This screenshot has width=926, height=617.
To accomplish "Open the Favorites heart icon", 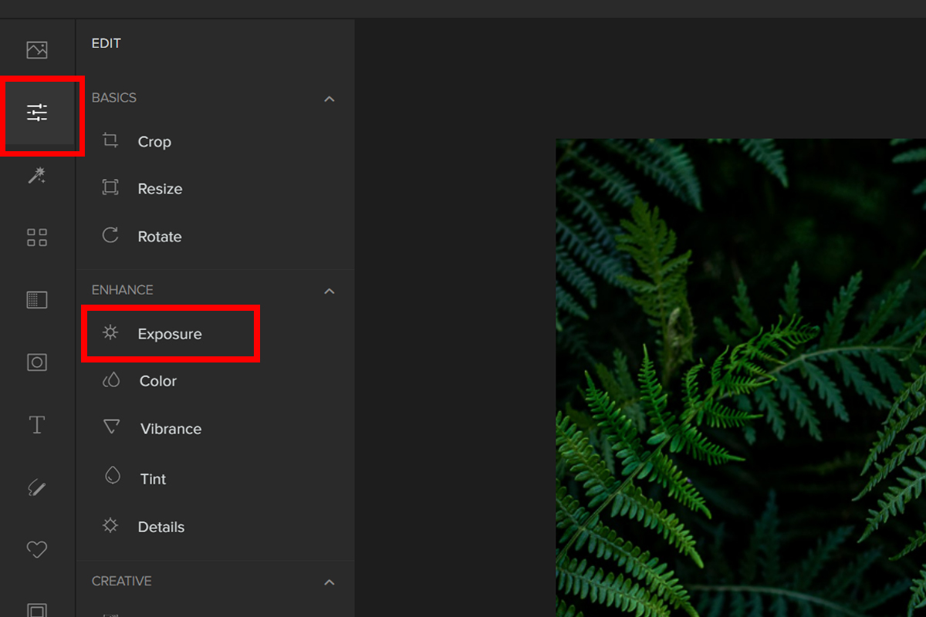I will pos(37,549).
